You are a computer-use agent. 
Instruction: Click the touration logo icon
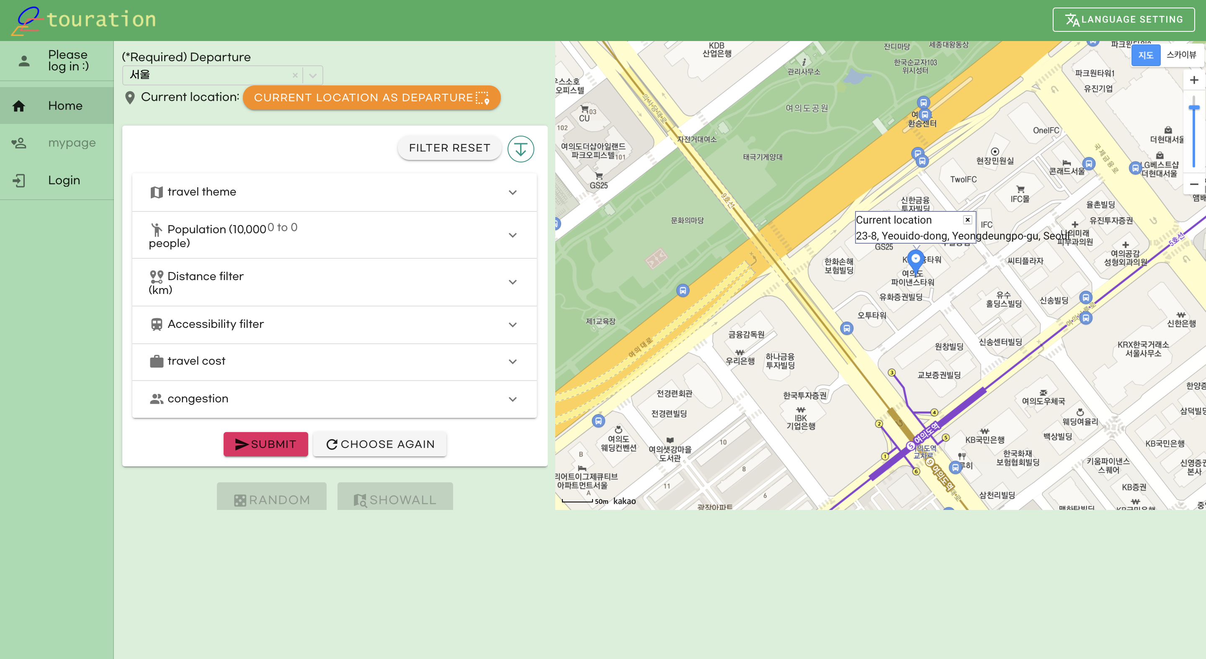pos(27,21)
